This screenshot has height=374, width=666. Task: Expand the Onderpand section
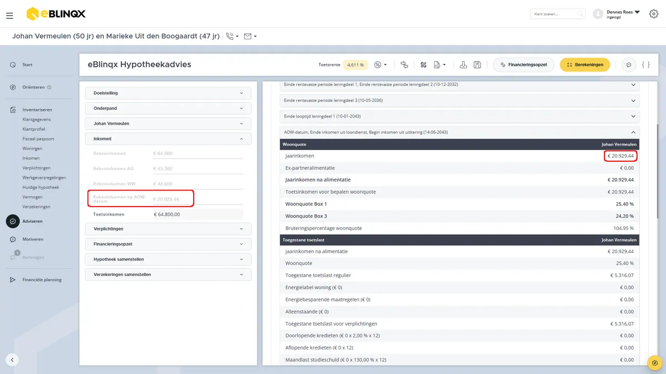pos(168,108)
